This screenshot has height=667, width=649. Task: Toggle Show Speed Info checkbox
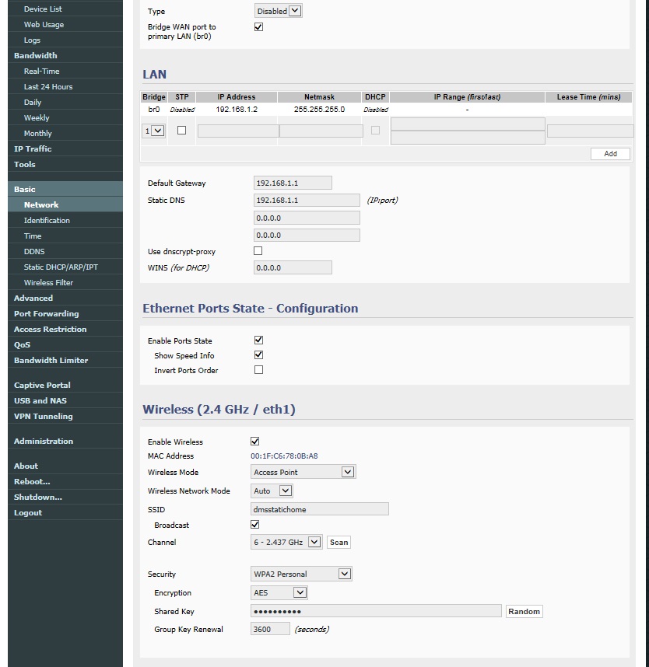259,355
